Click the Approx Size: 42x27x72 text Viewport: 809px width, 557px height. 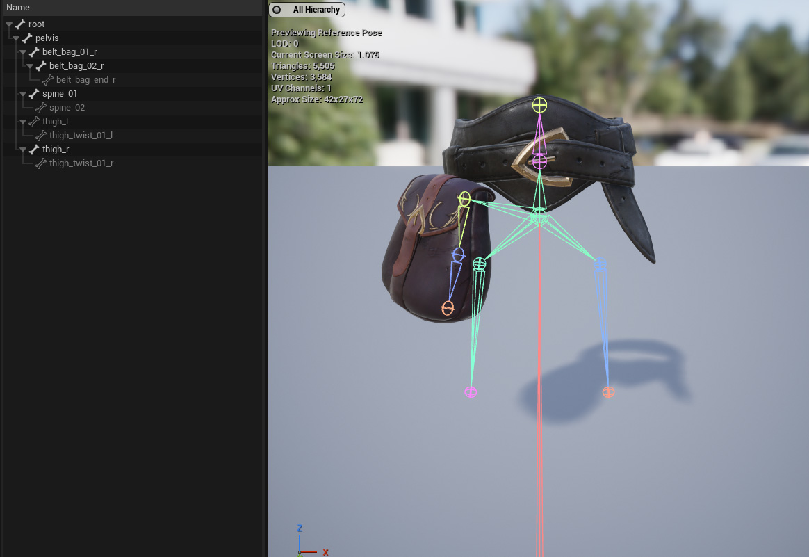pos(317,99)
